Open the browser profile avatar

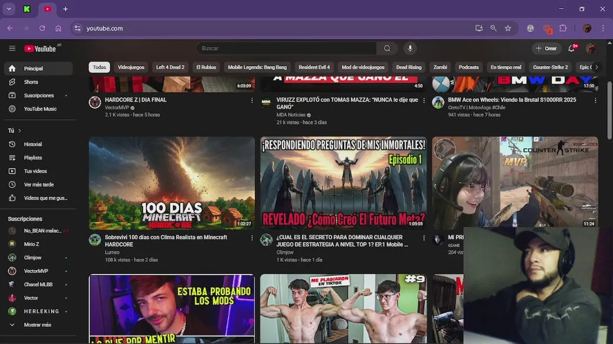point(587,28)
